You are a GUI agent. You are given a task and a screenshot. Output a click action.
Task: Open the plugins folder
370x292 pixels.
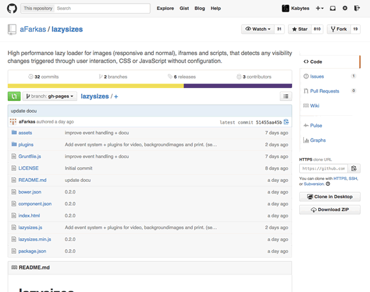pyautogui.click(x=26, y=144)
